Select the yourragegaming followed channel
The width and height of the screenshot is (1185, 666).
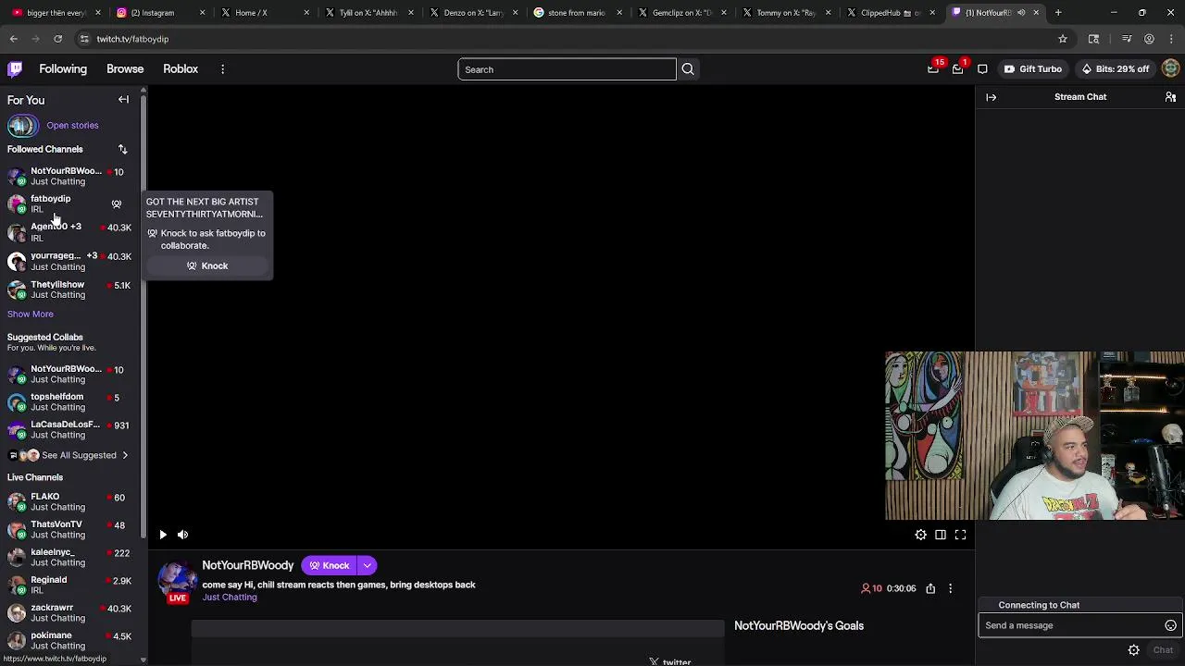(x=69, y=261)
